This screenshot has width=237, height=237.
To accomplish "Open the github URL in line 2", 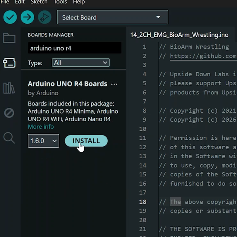I will (203, 56).
